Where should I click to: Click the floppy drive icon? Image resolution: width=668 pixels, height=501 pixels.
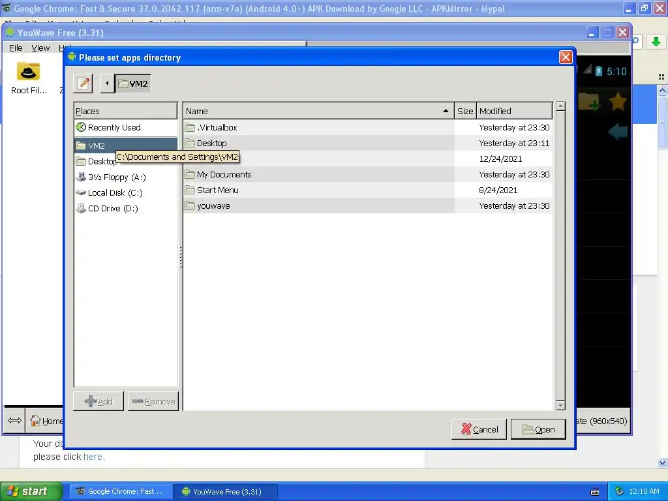click(x=81, y=177)
